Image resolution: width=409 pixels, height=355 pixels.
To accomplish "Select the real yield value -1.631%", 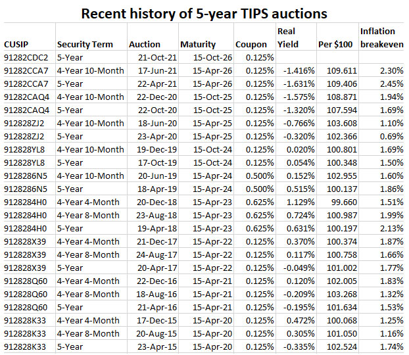I will [x=294, y=84].
